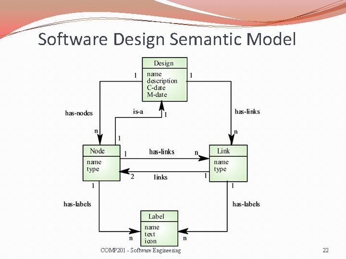This screenshot has width=346, height=259.
Task: Click the "has-nodes" relationship label
Action: tap(79, 113)
